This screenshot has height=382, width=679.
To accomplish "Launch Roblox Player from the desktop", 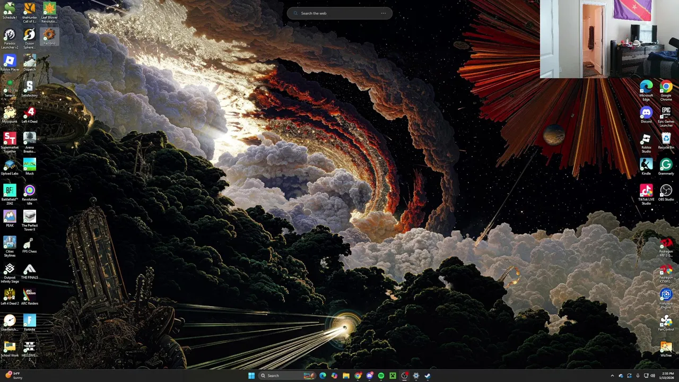I will click(10, 63).
